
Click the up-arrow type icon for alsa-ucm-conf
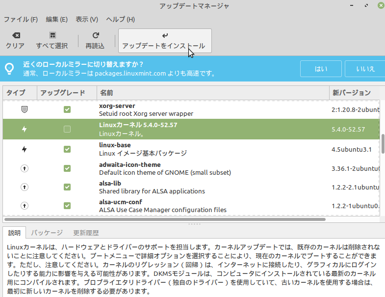[24, 206]
